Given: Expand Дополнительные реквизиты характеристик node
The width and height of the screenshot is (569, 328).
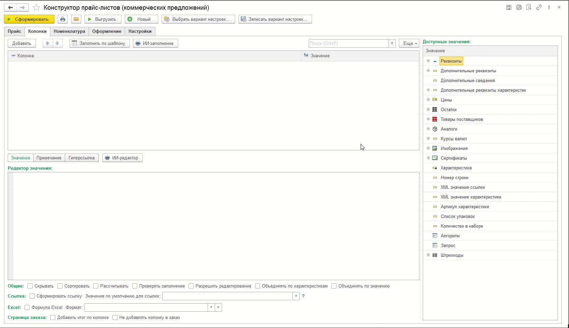Looking at the screenshot, I should (x=428, y=90).
